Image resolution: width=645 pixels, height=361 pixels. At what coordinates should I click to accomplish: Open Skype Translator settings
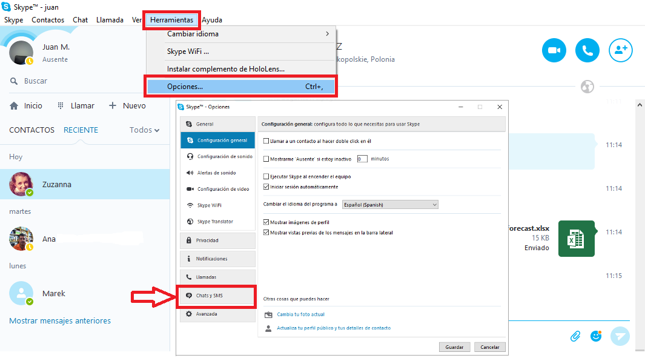coord(217,222)
